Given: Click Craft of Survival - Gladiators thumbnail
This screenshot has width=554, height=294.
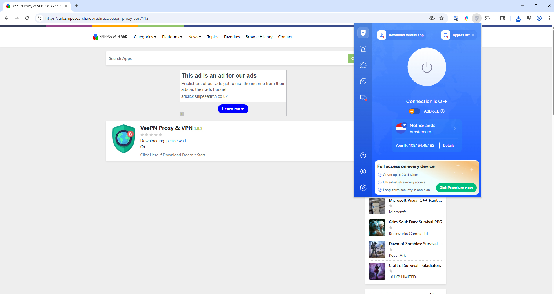Looking at the screenshot, I should click(x=377, y=271).
